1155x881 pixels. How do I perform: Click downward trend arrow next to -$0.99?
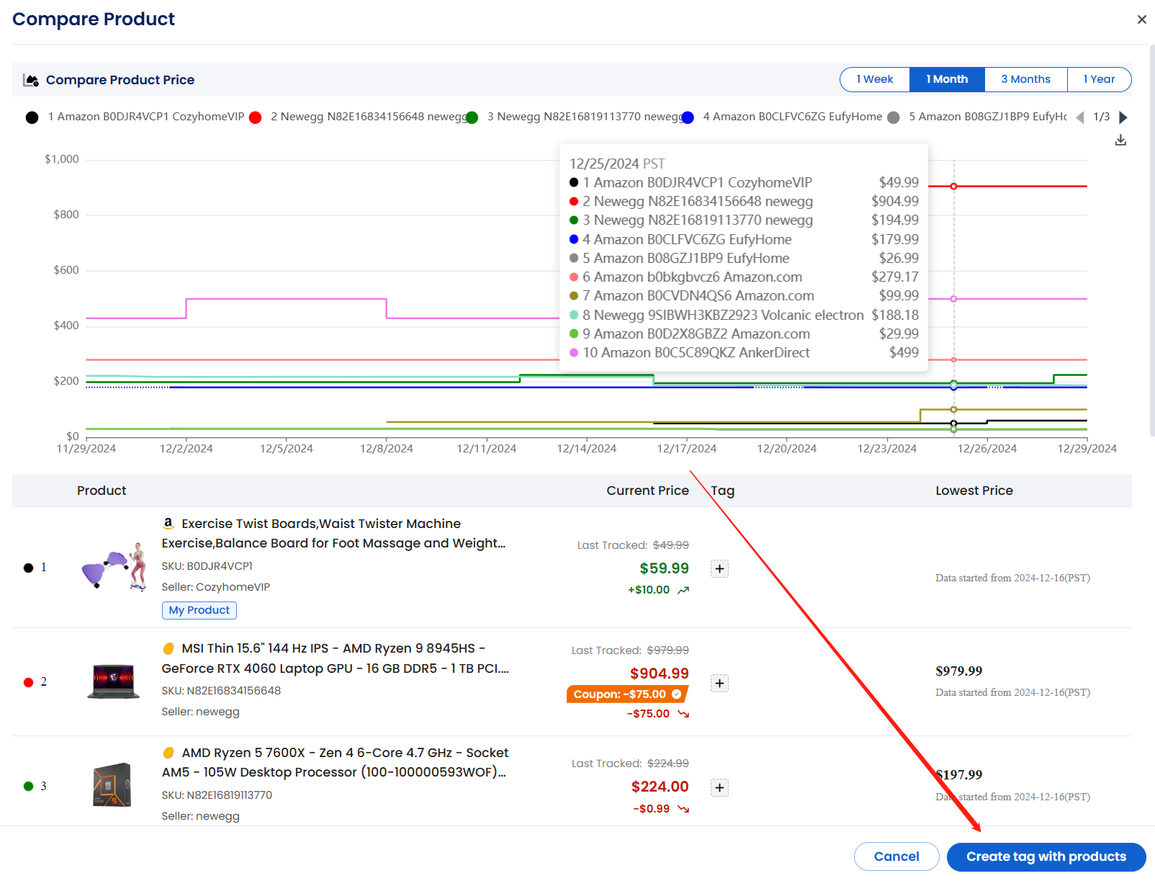tap(683, 809)
